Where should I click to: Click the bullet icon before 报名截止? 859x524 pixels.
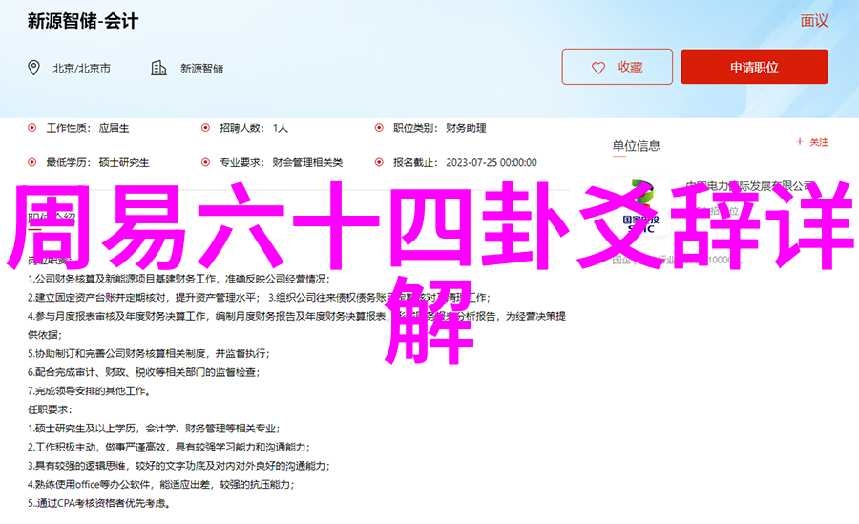tap(380, 162)
